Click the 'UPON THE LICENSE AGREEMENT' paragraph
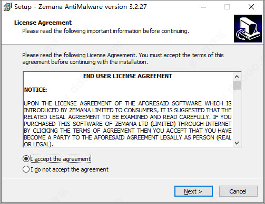The height and width of the screenshot is (204, 265). [127, 124]
